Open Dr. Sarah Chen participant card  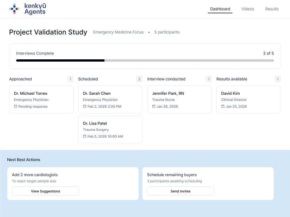110,99
